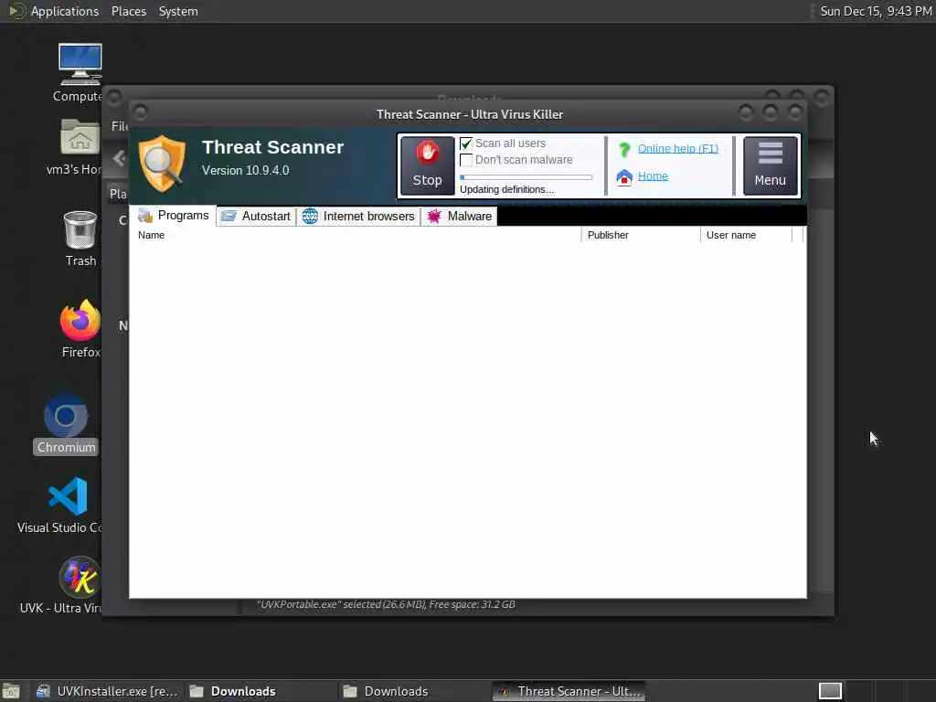Open the Applications menu

(x=65, y=11)
